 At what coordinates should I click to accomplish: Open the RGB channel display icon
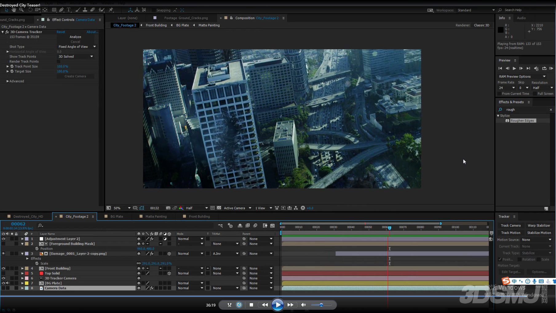pos(181,208)
